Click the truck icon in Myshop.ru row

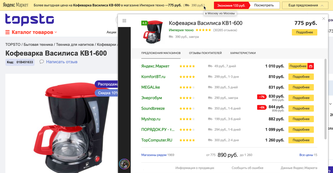[x=210, y=119]
